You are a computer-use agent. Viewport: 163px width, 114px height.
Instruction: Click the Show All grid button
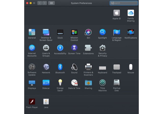coord(51,3)
